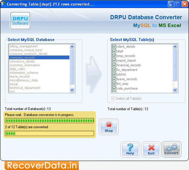The height and width of the screenshot is (170, 189).
Task: Toggle the emp_records checkbox
Action: click(x=114, y=56)
